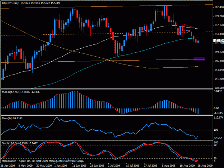Image resolution: width=224 pixels, height=168 pixels.
Task: Click the MACD(12,26,1) indicator label
Action: click(11, 92)
